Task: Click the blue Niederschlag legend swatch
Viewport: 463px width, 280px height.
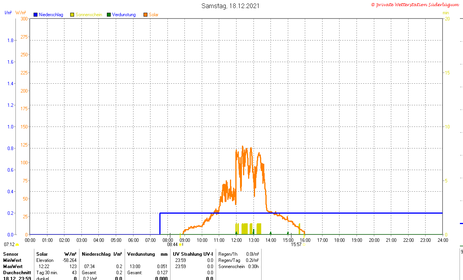Action: coord(35,15)
